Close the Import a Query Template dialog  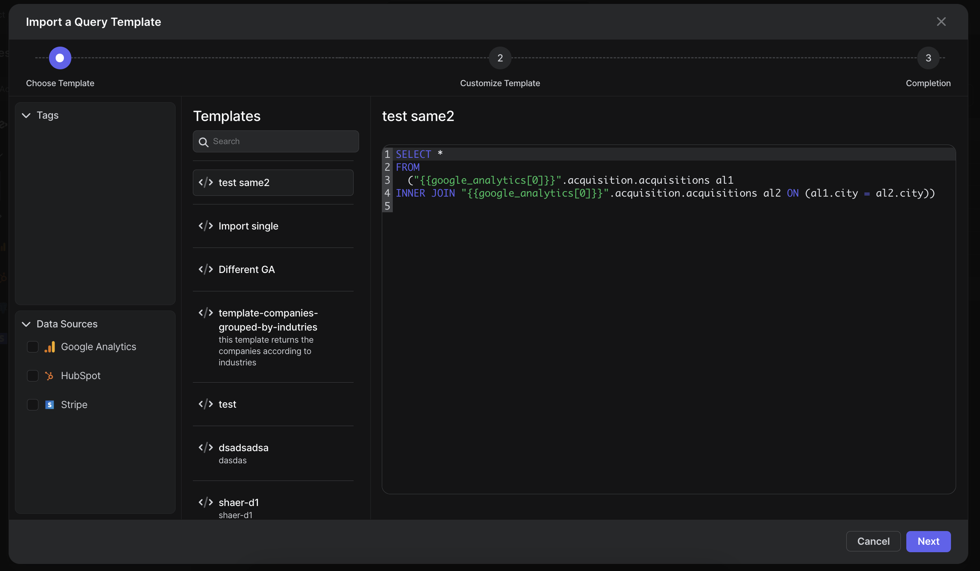tap(941, 22)
